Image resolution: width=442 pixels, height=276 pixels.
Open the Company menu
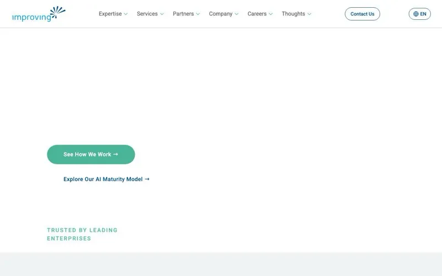224,14
